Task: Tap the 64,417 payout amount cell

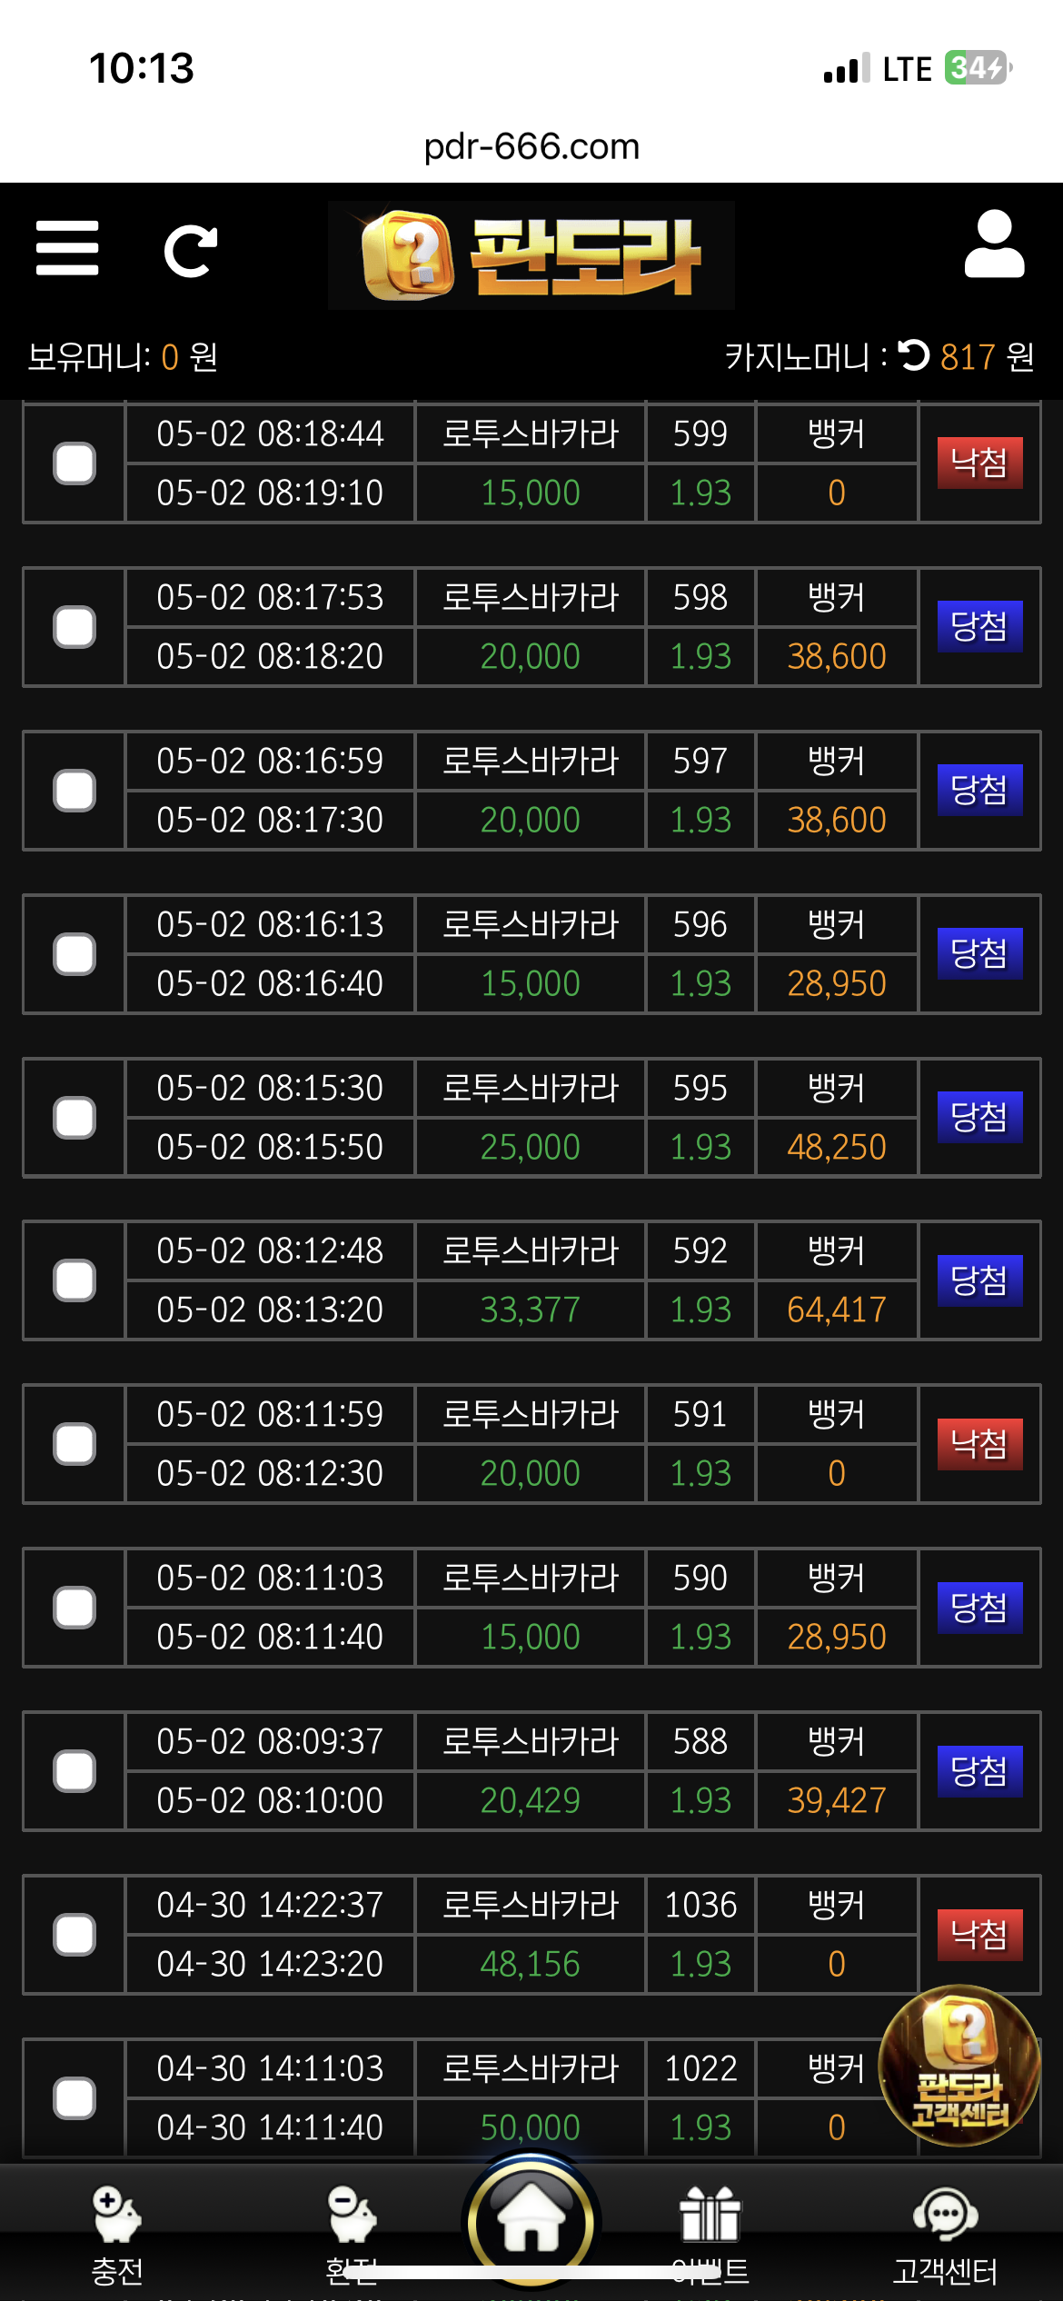Action: [x=836, y=1310]
